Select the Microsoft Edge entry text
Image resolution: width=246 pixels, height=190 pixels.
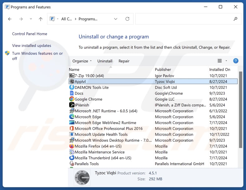[x=88, y=117]
